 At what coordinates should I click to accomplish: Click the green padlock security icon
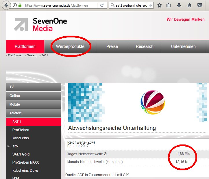20,6
